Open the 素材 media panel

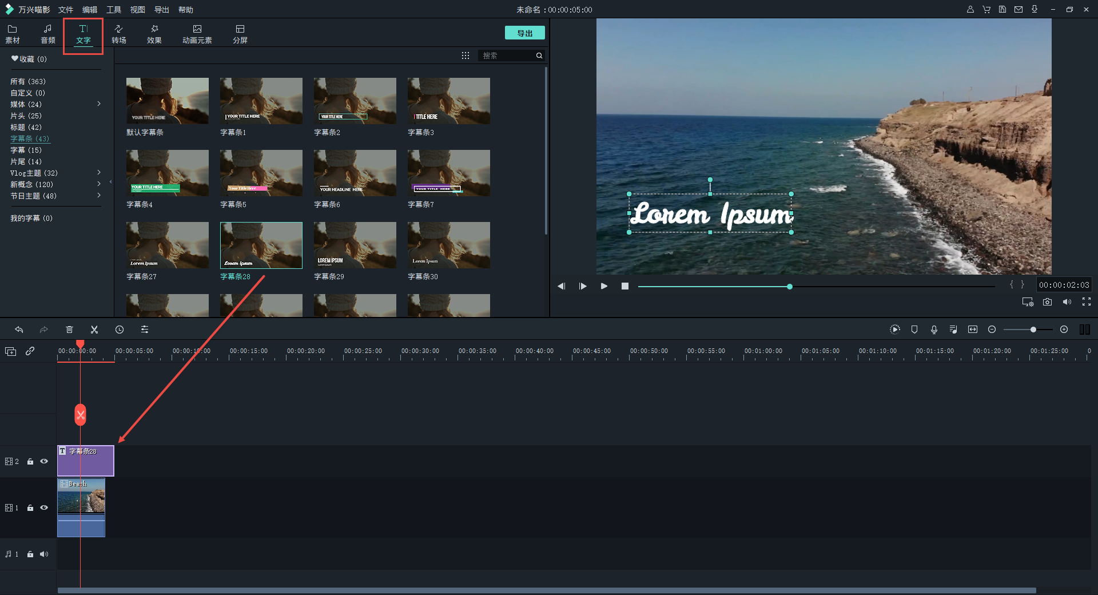pos(13,34)
